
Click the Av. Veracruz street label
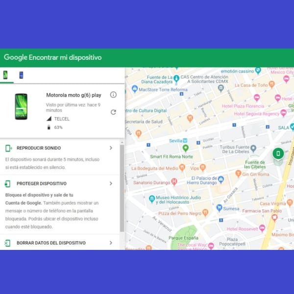click(162, 224)
